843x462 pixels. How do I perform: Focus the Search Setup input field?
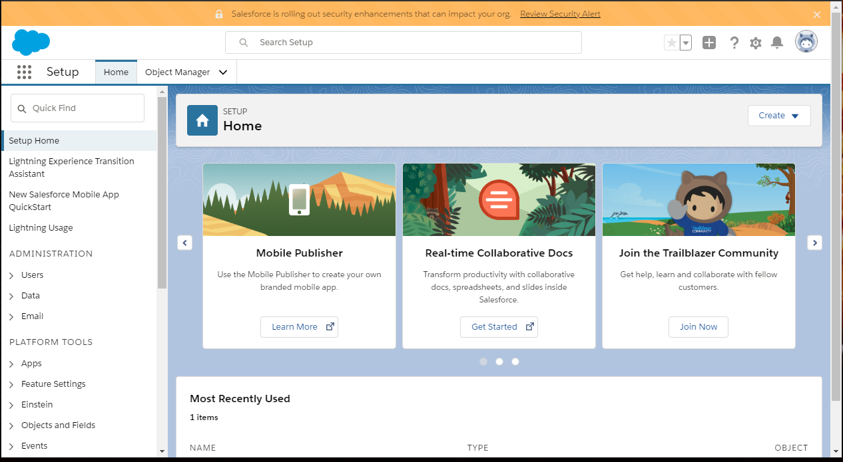pyautogui.click(x=404, y=43)
